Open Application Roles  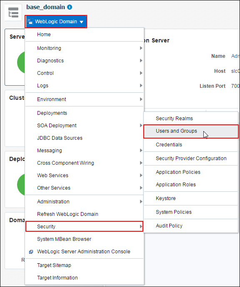(191, 185)
